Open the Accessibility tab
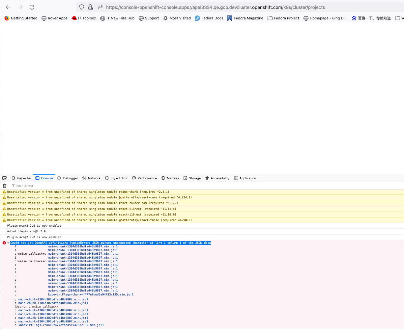 (x=217, y=178)
